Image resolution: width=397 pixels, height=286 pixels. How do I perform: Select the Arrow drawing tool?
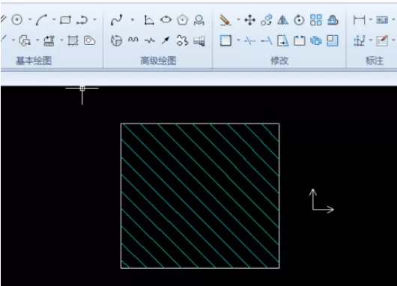click(x=166, y=40)
